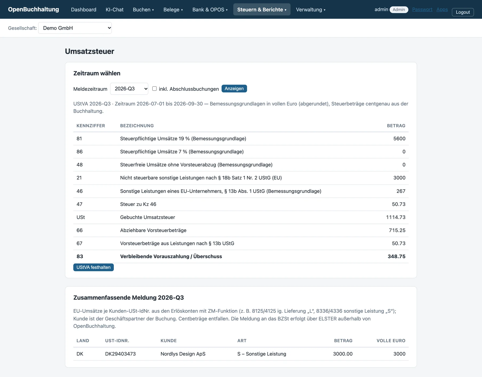The width and height of the screenshot is (482, 377).
Task: Click the Anzeigen button
Action: (x=234, y=89)
